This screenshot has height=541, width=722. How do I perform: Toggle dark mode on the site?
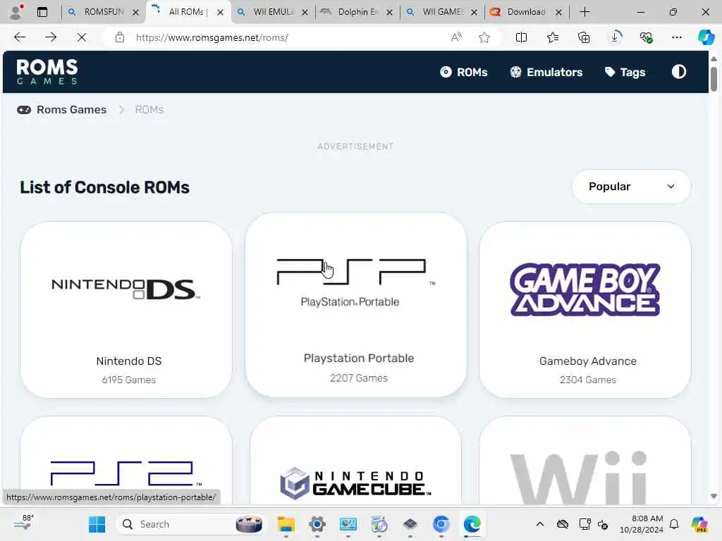point(679,72)
